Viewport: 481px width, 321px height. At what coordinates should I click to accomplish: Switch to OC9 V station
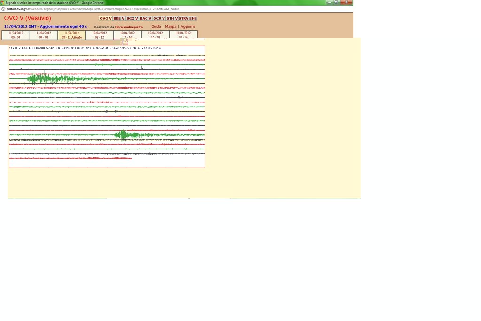tap(159, 18)
